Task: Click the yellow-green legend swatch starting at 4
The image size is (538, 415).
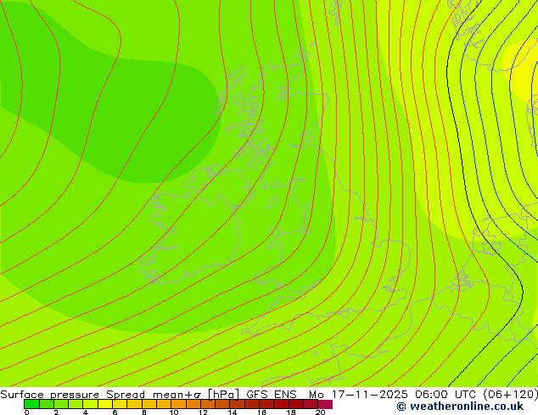Action: tap(91, 404)
